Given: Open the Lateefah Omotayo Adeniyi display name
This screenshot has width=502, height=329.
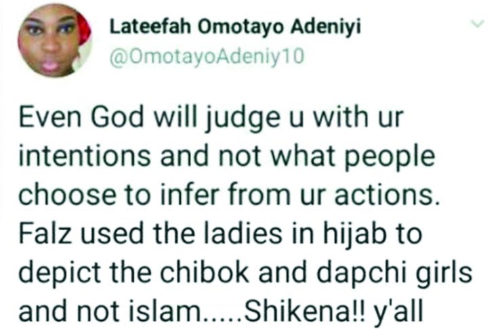Looking at the screenshot, I should pos(235,27).
